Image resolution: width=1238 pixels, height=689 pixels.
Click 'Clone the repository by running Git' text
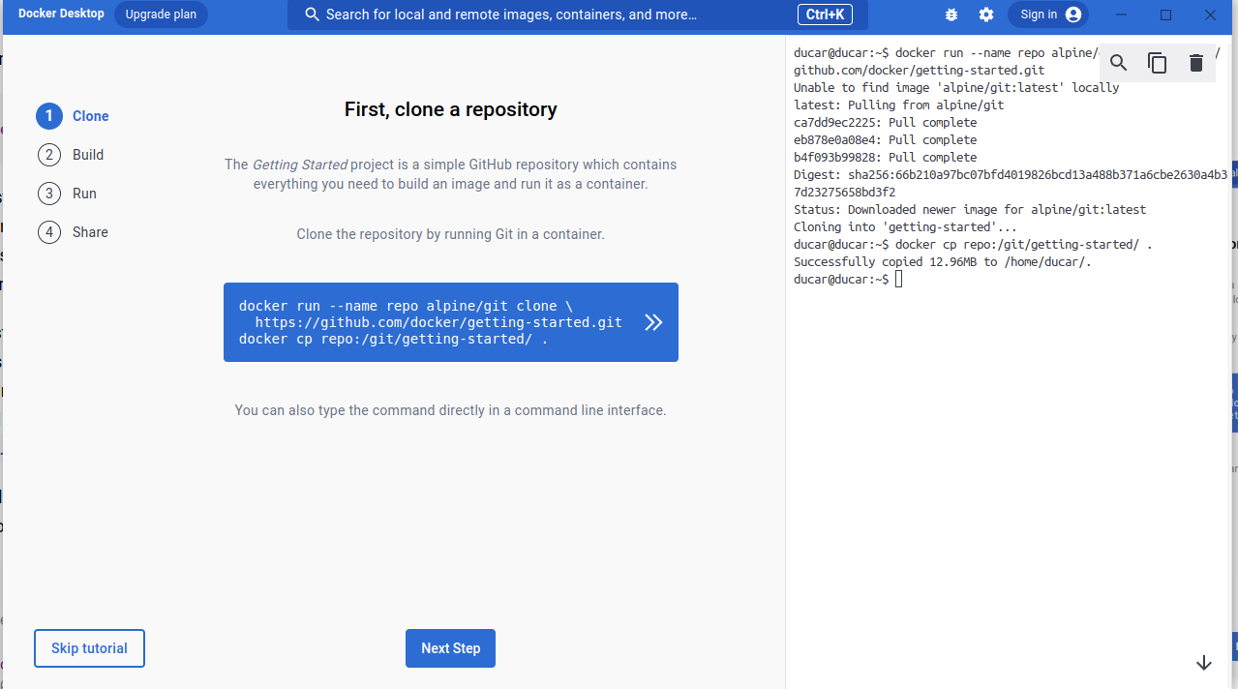(451, 234)
